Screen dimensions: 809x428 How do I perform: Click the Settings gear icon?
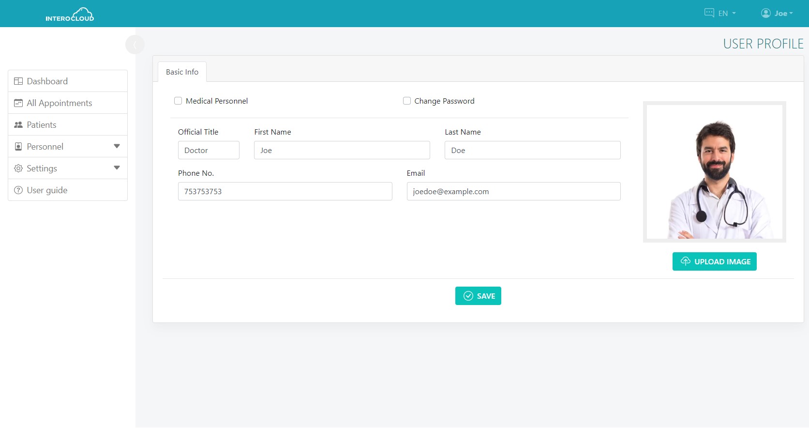(x=18, y=168)
